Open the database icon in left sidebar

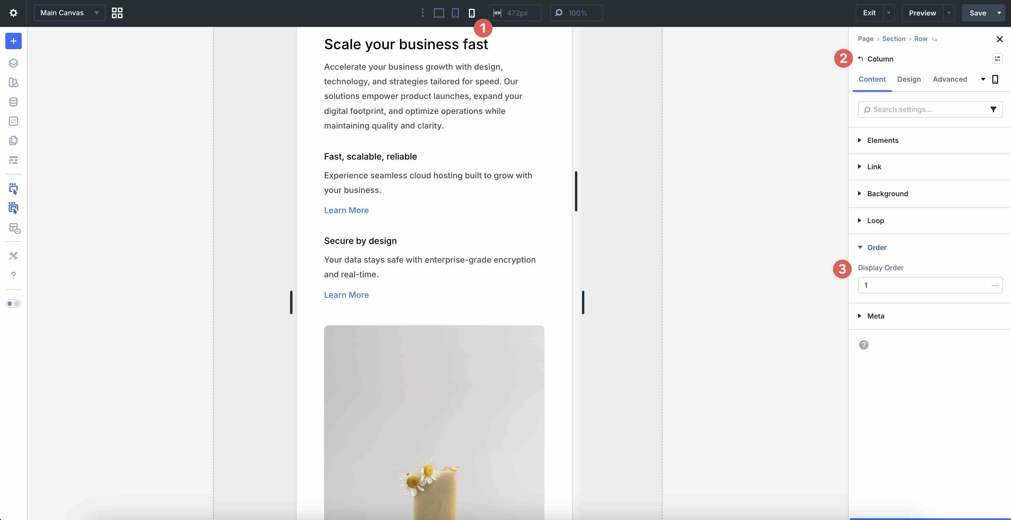pyautogui.click(x=13, y=102)
